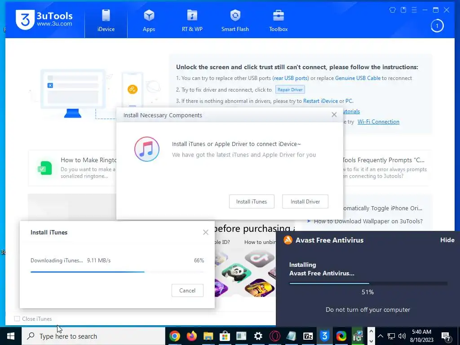Click the PC link in instructions

[x=349, y=101]
